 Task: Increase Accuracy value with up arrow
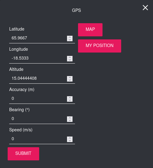point(70,98)
